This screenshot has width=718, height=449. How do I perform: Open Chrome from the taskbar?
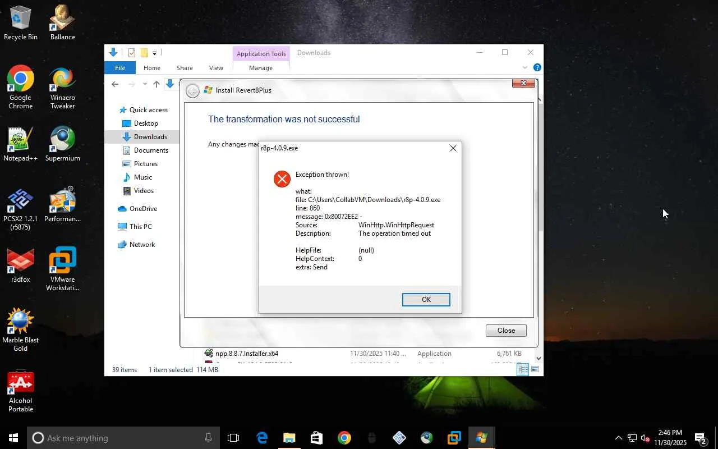click(x=344, y=438)
